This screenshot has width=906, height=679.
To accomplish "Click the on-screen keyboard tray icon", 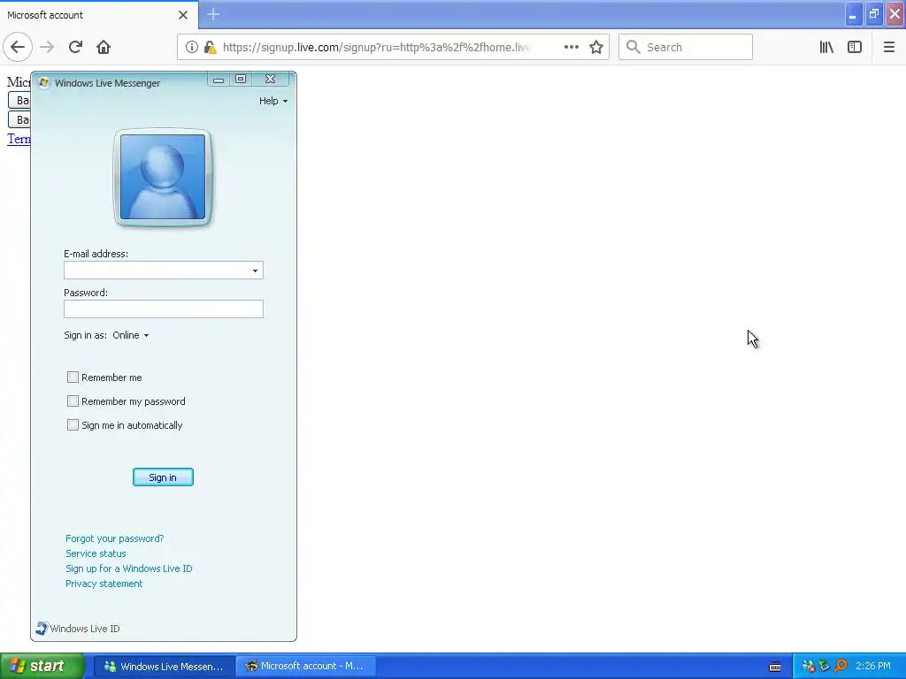I will (x=775, y=667).
